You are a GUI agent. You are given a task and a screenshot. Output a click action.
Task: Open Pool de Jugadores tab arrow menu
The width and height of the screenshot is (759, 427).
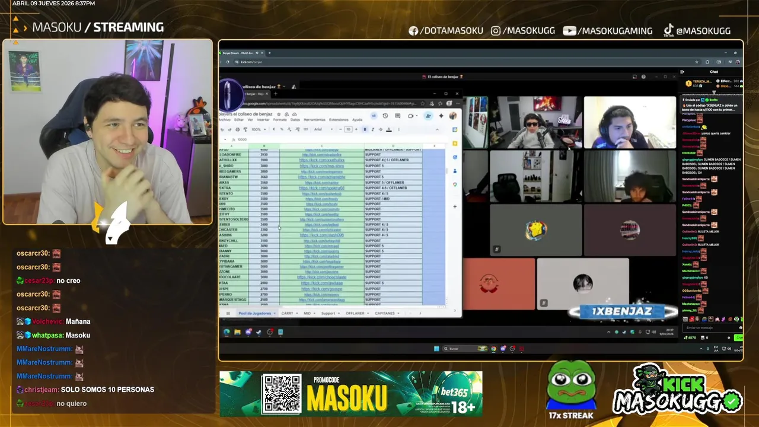274,313
